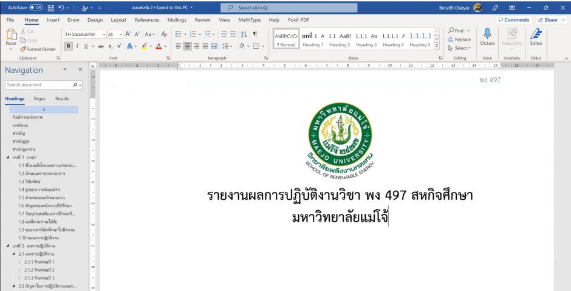Switch to Results tab in Navigation
571x291 pixels.
(63, 98)
